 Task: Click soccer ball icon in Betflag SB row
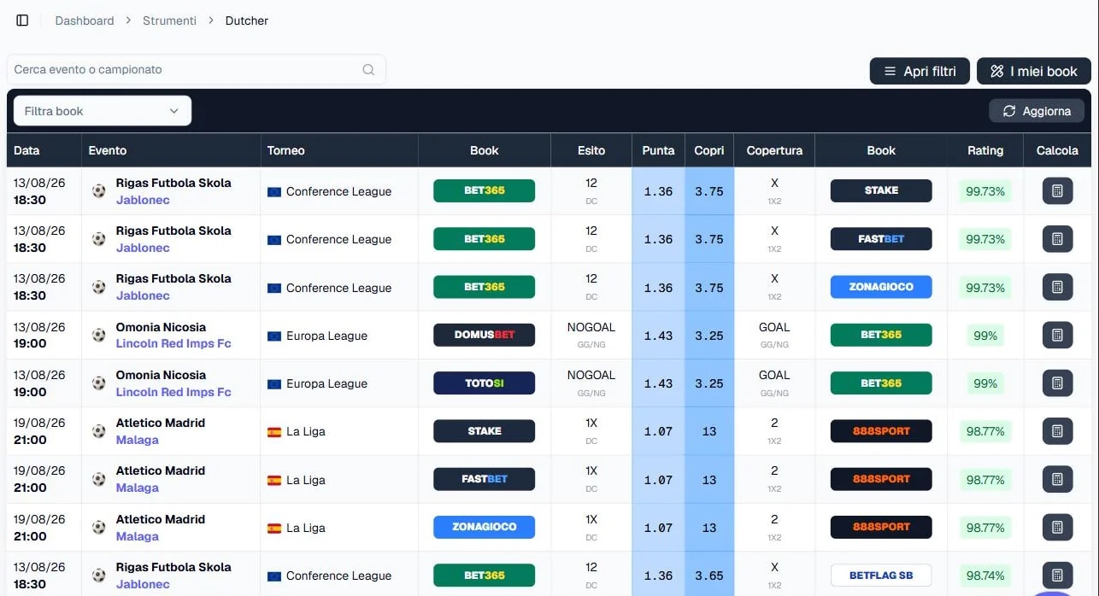[x=99, y=576]
